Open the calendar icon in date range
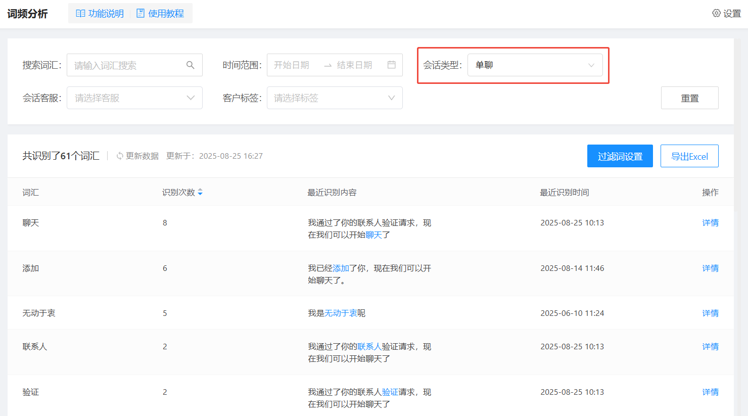 coord(391,65)
